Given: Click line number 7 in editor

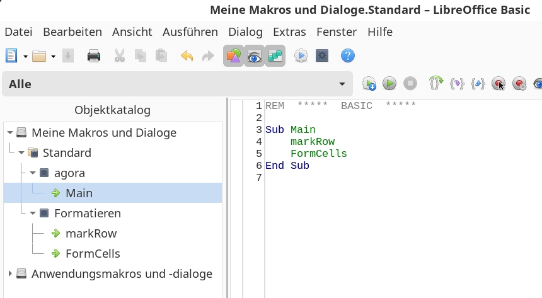Looking at the screenshot, I should point(259,178).
